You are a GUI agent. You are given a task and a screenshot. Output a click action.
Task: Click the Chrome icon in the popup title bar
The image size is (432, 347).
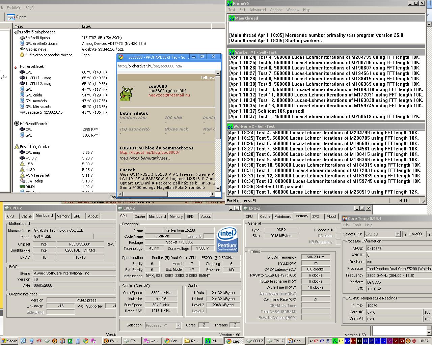point(121,57)
